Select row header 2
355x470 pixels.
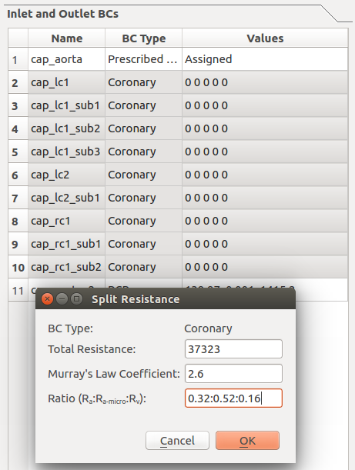(18, 82)
